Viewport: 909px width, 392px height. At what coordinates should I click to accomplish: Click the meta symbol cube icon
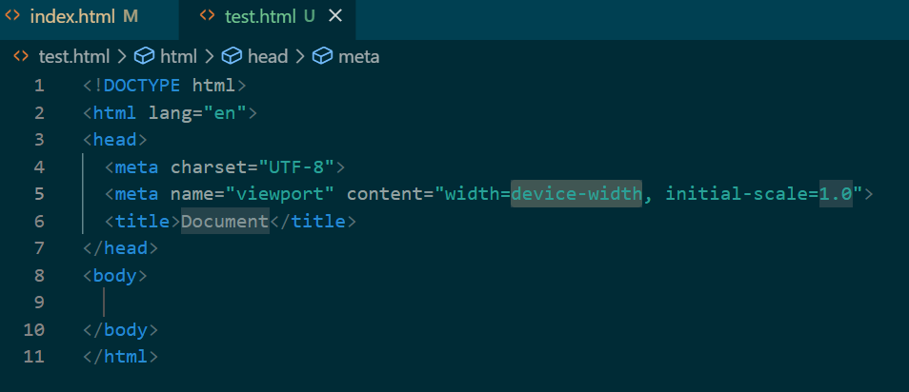(322, 56)
